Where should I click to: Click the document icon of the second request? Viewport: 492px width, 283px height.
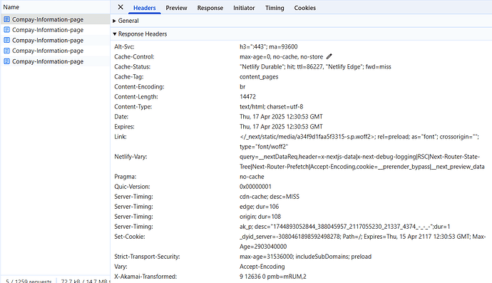[6, 30]
